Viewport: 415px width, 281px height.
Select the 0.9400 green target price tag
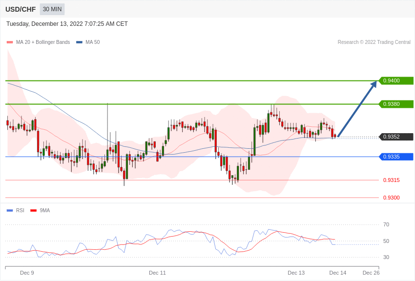(x=396, y=80)
